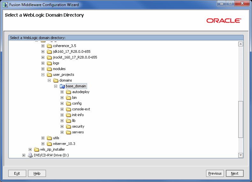Select the wlserver_10.3 tree label

tap(64, 144)
